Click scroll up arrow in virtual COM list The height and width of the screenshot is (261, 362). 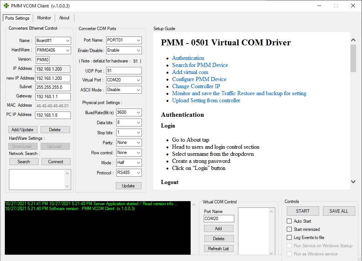tap(271, 212)
